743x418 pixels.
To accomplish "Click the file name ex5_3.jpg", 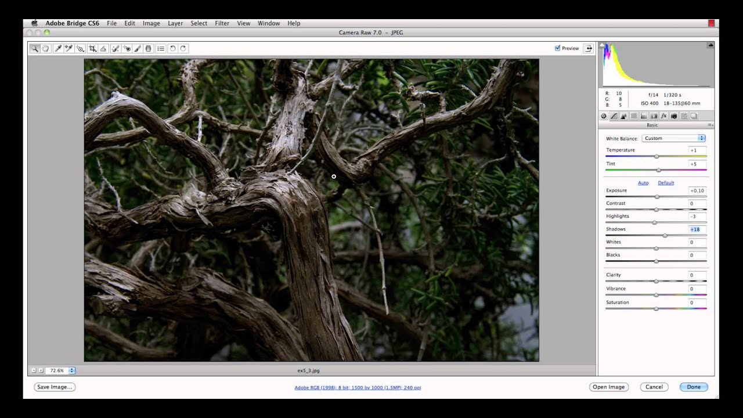I will 308,370.
